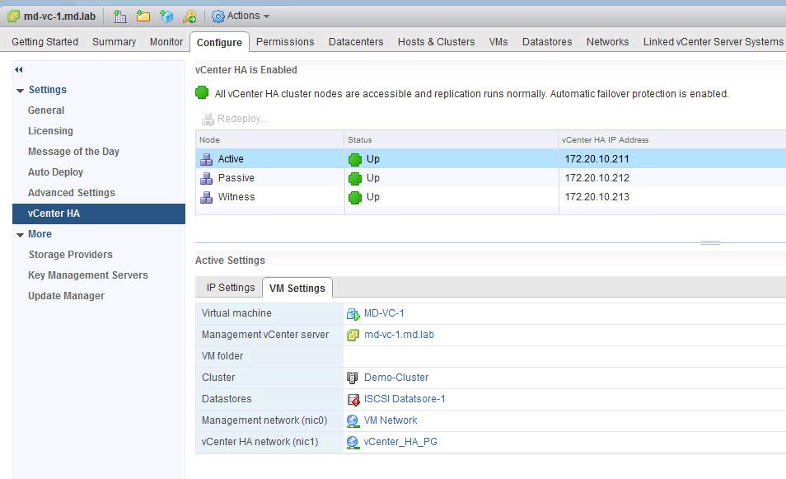The image size is (786, 479).
Task: Open Advanced Settings in sidebar
Action: [72, 193]
